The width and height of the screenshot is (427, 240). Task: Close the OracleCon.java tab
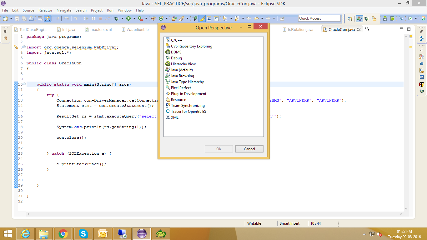tap(359, 29)
